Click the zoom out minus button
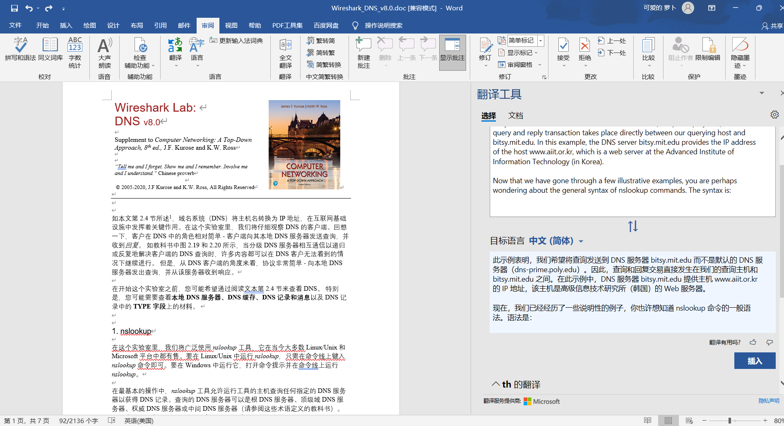The image size is (784, 426). click(x=704, y=421)
